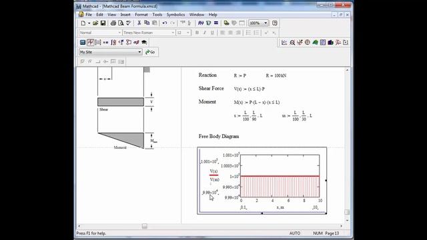Open the Calculator toolbar from Math palette
Viewport: 427px width, 240px height.
click(x=83, y=43)
